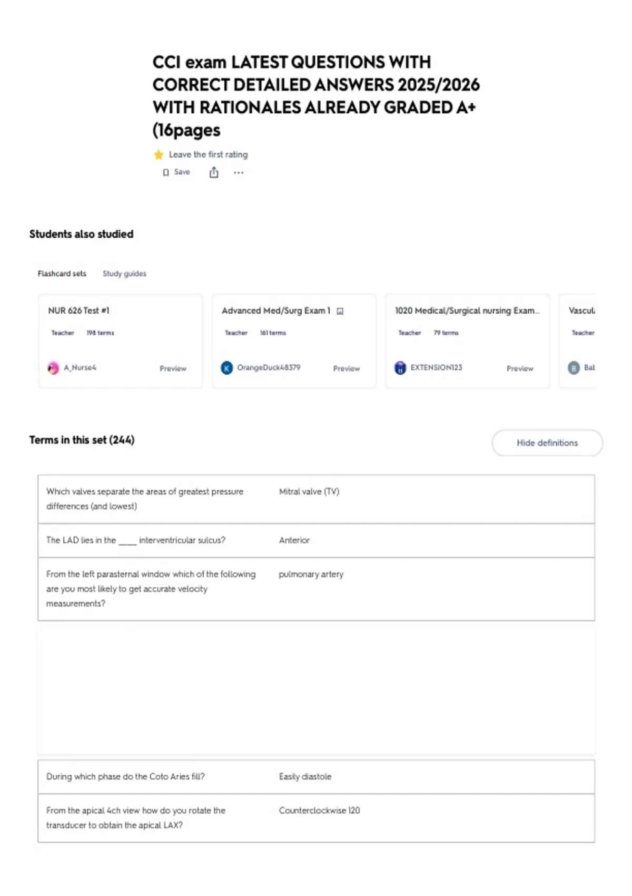Preview the NUR 626 Test #1 set
632x896 pixels.
(x=173, y=368)
